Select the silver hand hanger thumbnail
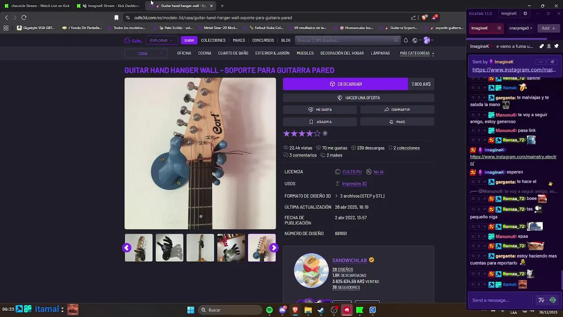This screenshot has height=317, width=563. (x=231, y=248)
